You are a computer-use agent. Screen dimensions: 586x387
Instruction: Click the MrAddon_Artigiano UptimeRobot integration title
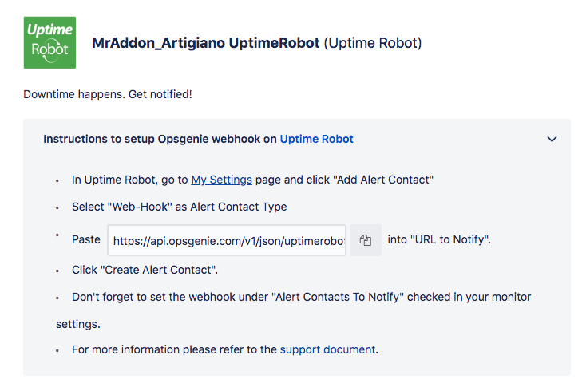206,42
